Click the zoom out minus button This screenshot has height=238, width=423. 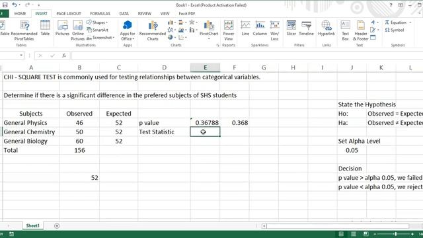tap(375, 234)
